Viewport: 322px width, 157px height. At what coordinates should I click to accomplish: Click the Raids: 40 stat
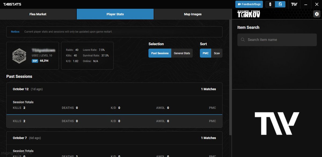[72, 50]
